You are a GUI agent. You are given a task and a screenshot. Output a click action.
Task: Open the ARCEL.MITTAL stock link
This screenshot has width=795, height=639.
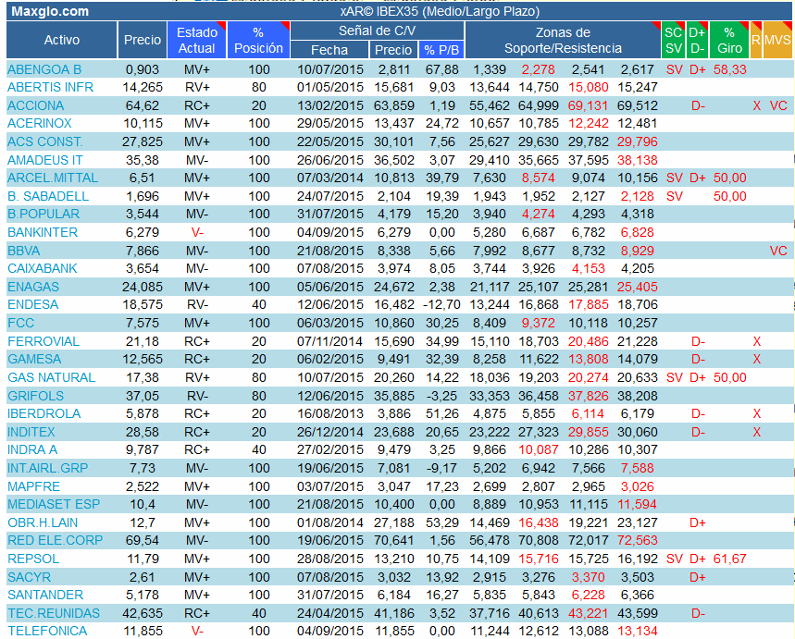[53, 178]
